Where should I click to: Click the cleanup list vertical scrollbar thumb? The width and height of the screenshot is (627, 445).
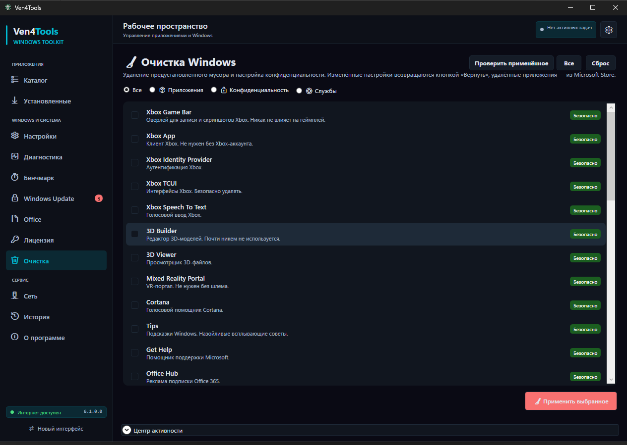[x=611, y=155]
